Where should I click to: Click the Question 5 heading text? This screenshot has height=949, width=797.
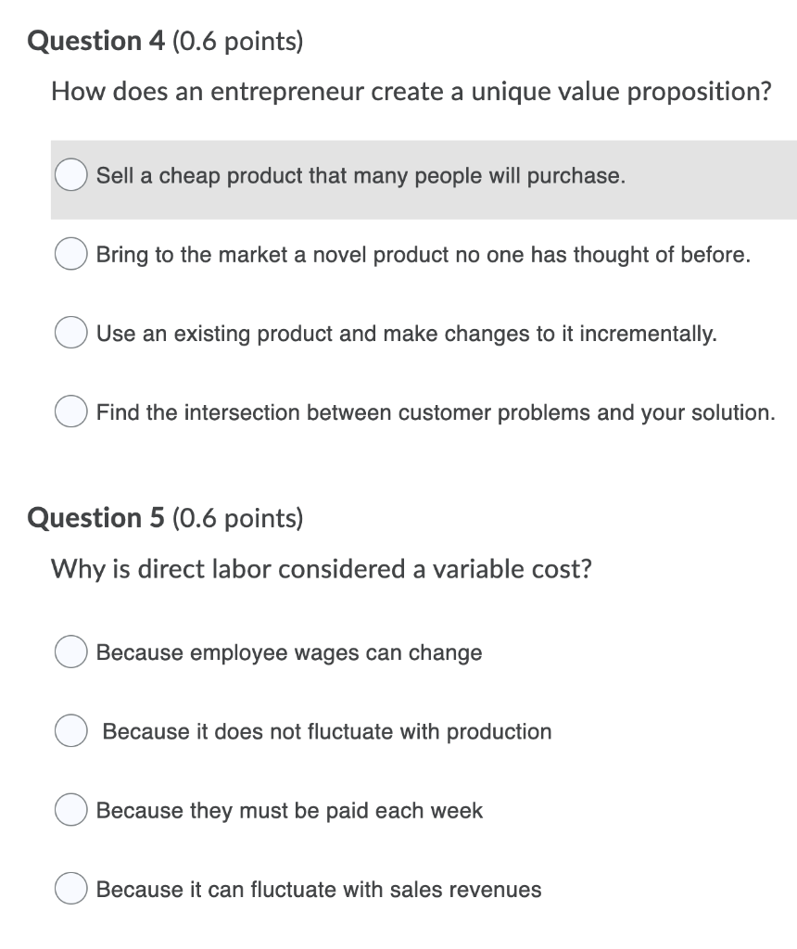95,518
